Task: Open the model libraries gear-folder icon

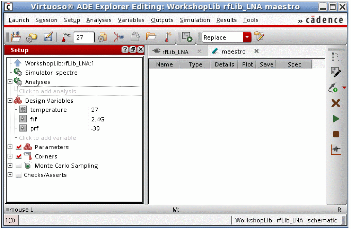Action: click(x=102, y=37)
